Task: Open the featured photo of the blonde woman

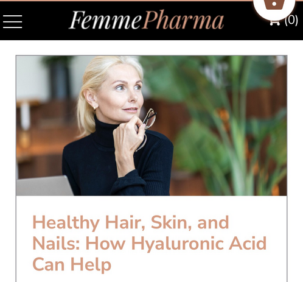Action: (x=151, y=125)
